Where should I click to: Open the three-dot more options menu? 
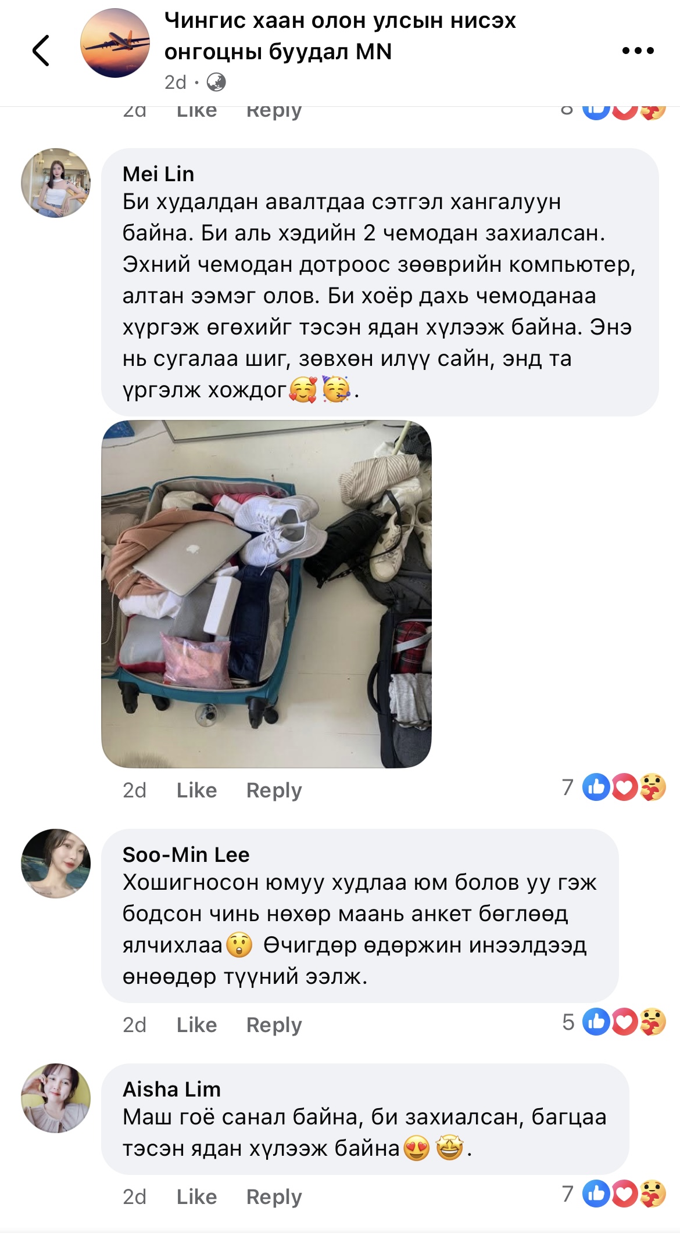(638, 51)
